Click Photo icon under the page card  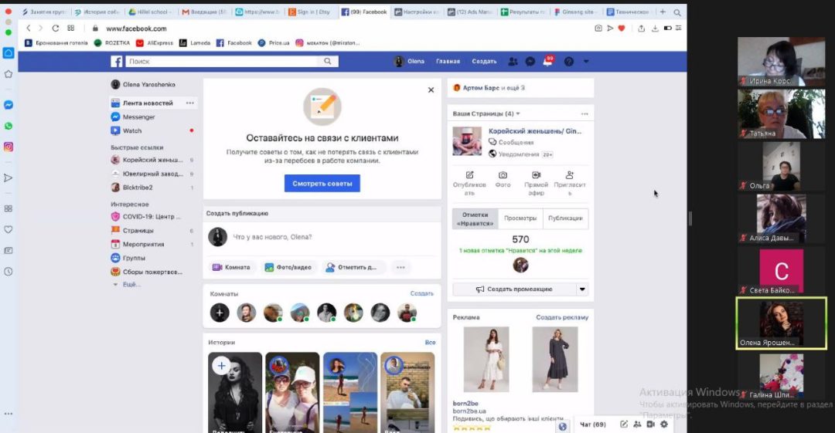point(503,179)
